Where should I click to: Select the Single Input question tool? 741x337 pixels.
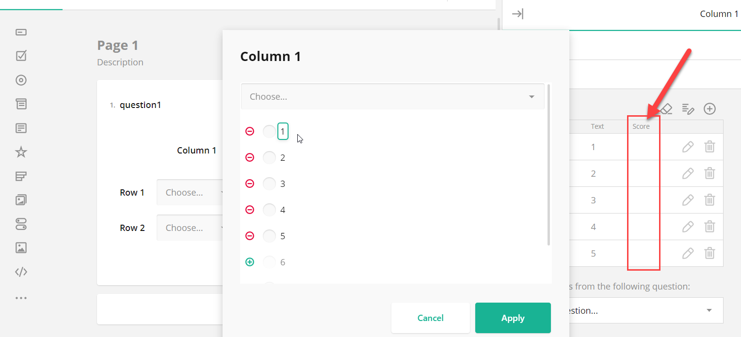tap(21, 32)
